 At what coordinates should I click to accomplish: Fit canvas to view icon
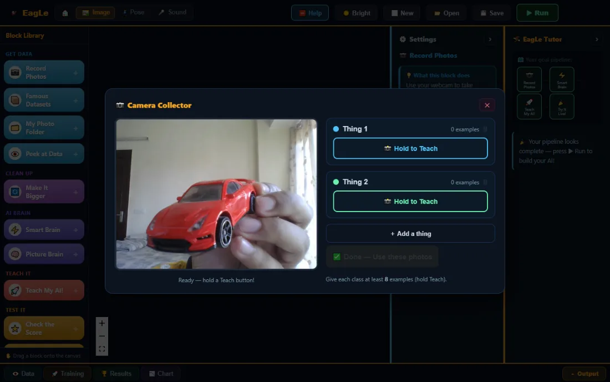pyautogui.click(x=102, y=349)
